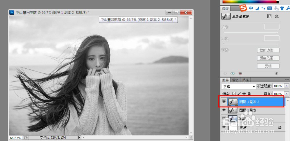
Task: Click the 羽化 value field
Action: tap(272, 38)
